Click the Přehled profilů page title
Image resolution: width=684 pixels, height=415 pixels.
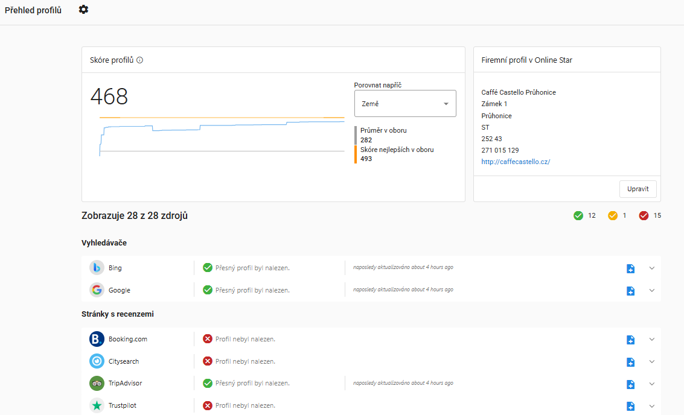33,10
